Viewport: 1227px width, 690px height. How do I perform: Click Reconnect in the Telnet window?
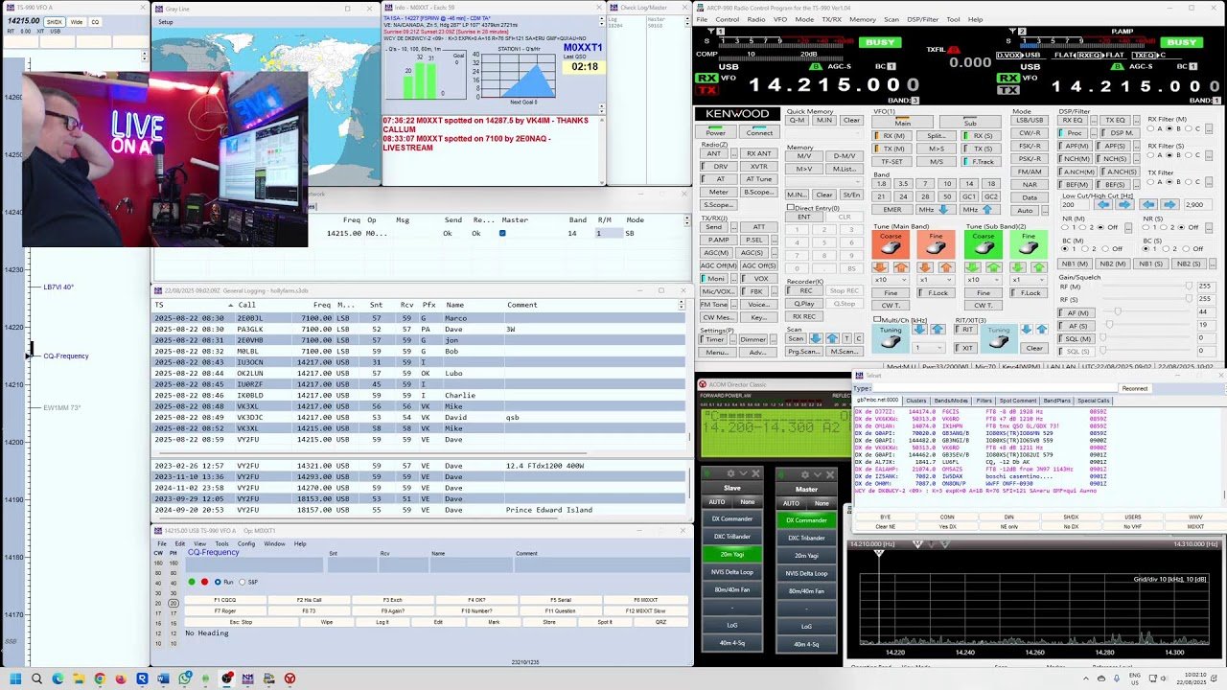tap(1134, 388)
